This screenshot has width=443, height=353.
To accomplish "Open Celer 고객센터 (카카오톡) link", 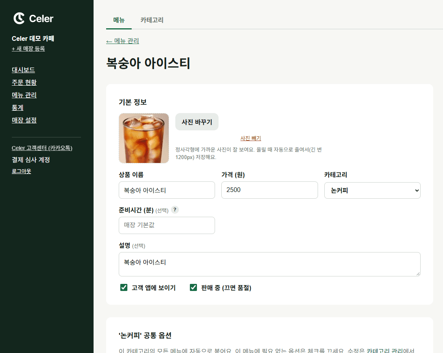I will click(x=42, y=148).
